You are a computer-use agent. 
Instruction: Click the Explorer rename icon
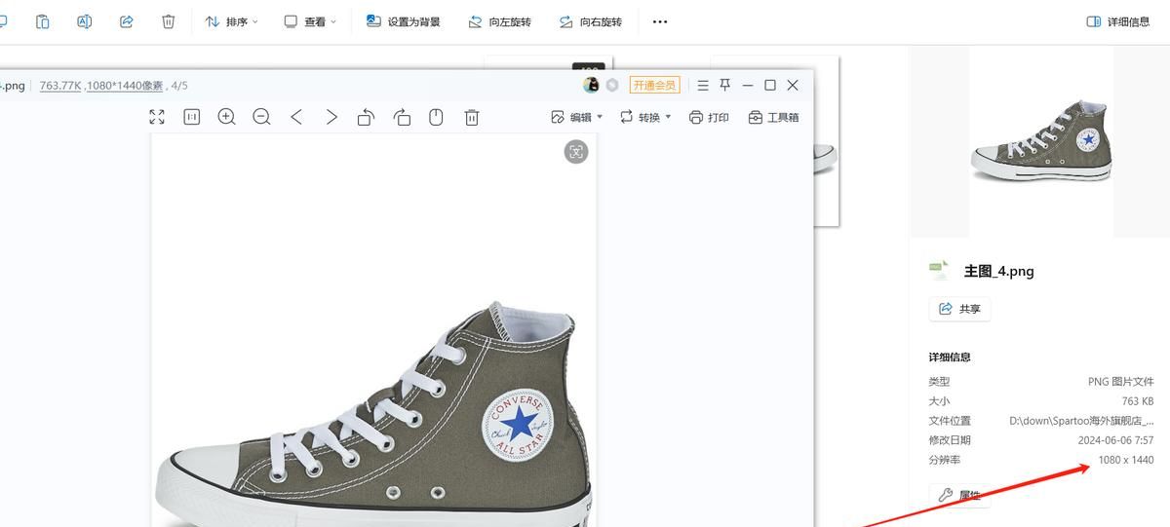84,21
